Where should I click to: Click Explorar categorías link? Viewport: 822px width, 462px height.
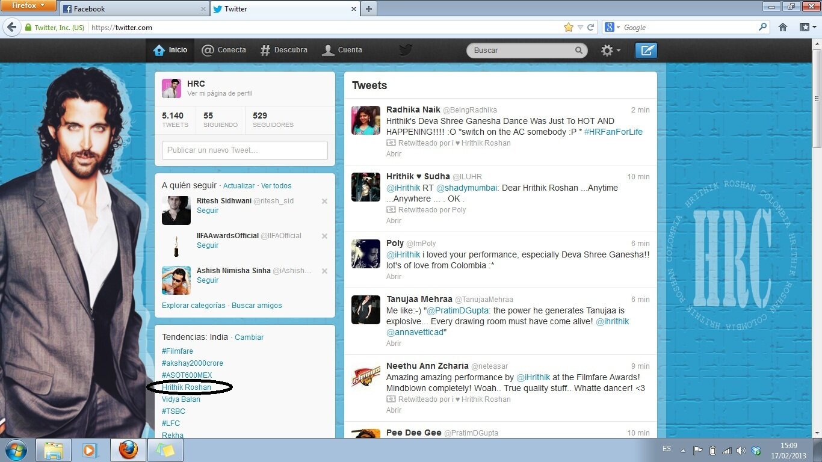(193, 306)
